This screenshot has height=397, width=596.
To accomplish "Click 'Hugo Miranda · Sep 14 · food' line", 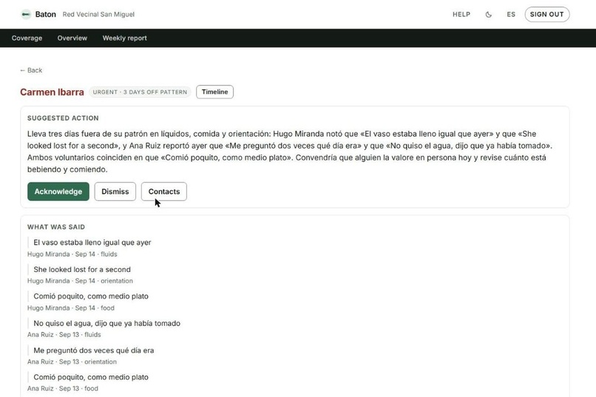I will (x=71, y=308).
